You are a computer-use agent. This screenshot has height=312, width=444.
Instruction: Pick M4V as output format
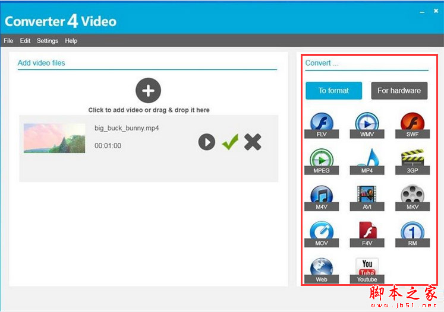pyautogui.click(x=322, y=198)
